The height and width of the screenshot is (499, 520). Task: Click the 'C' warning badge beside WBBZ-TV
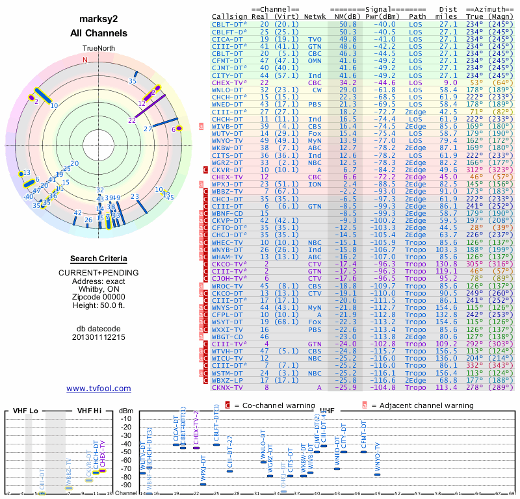coord(205,192)
